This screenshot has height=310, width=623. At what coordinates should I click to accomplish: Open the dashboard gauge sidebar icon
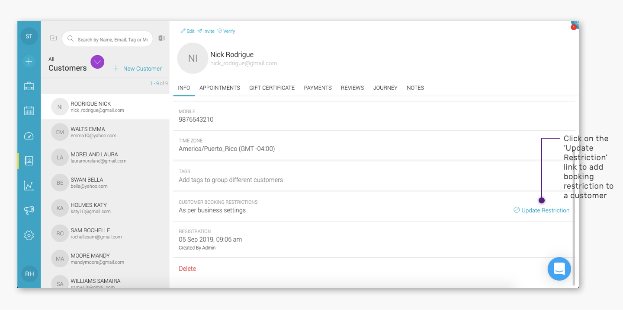[x=29, y=136]
